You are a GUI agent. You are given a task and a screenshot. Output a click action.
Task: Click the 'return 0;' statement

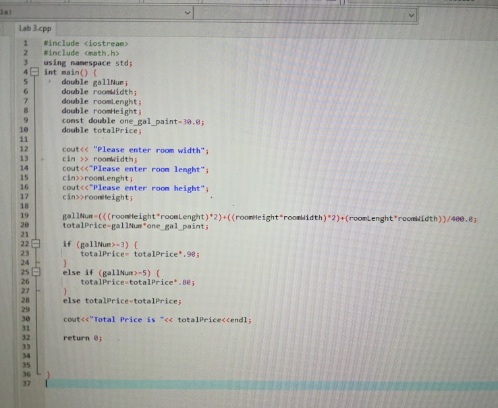coord(82,338)
